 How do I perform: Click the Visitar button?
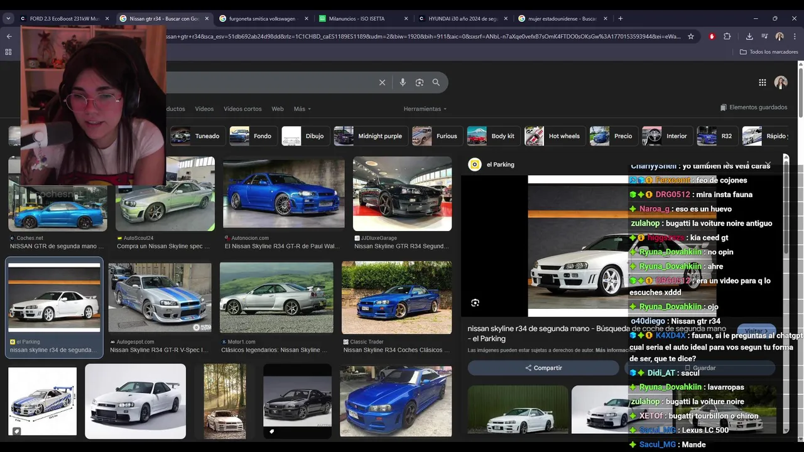(756, 331)
